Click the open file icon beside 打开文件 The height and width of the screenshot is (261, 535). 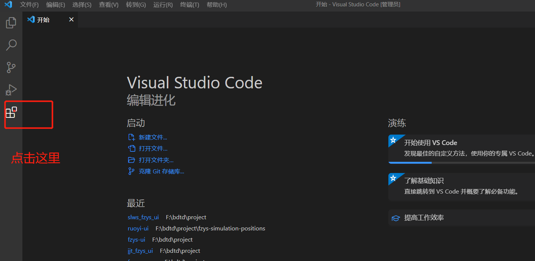click(x=131, y=148)
